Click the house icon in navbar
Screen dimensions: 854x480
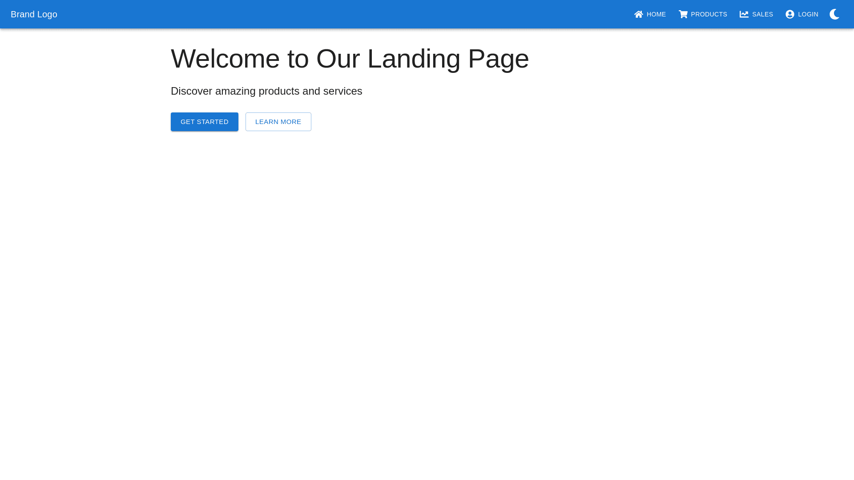pos(639,14)
